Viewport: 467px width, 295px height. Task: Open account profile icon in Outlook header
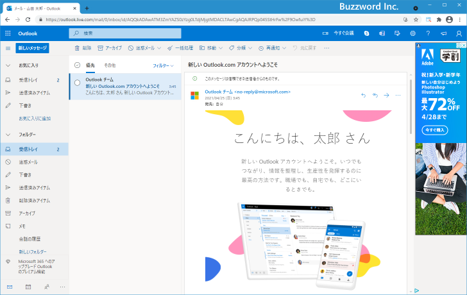(459, 33)
